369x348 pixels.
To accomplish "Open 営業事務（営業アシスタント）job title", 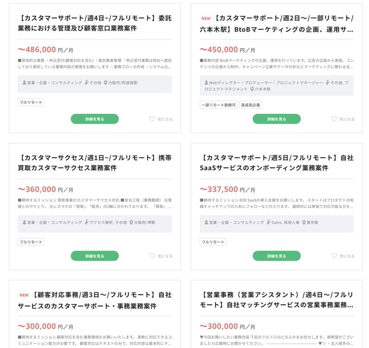I will (277, 300).
